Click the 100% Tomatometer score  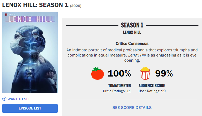tap(119, 74)
